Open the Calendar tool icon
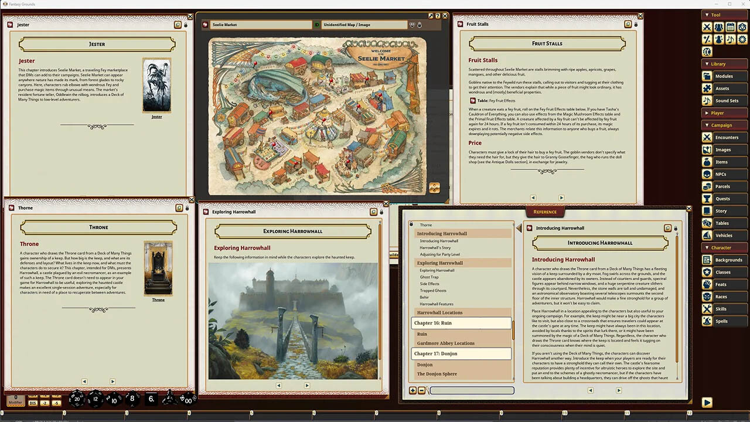This screenshot has width=750, height=422. [731, 27]
